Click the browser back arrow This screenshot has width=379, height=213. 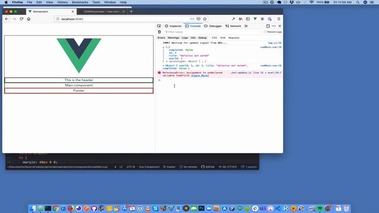coord(7,19)
